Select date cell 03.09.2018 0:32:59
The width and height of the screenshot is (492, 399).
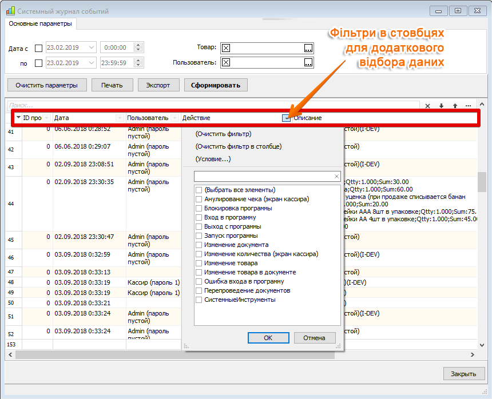pyautogui.click(x=89, y=258)
